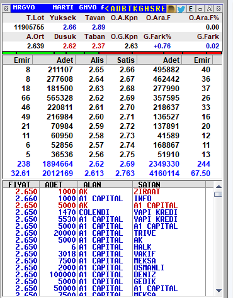Click the diagonal arrow detach icon in title bar
The height and width of the screenshot is (298, 233).
pyautogui.click(x=210, y=9)
